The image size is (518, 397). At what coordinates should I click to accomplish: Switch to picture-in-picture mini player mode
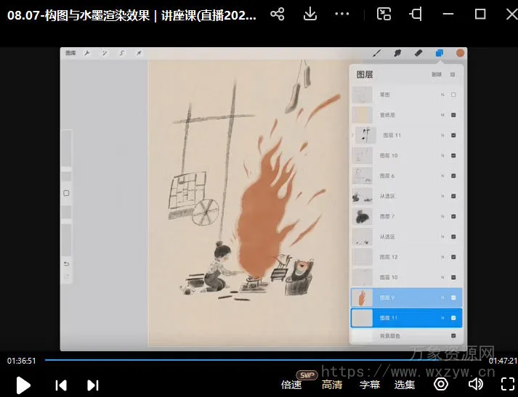click(x=384, y=14)
